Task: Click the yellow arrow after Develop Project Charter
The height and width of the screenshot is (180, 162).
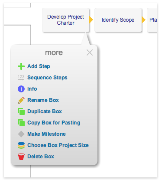Action: pyautogui.click(x=91, y=20)
